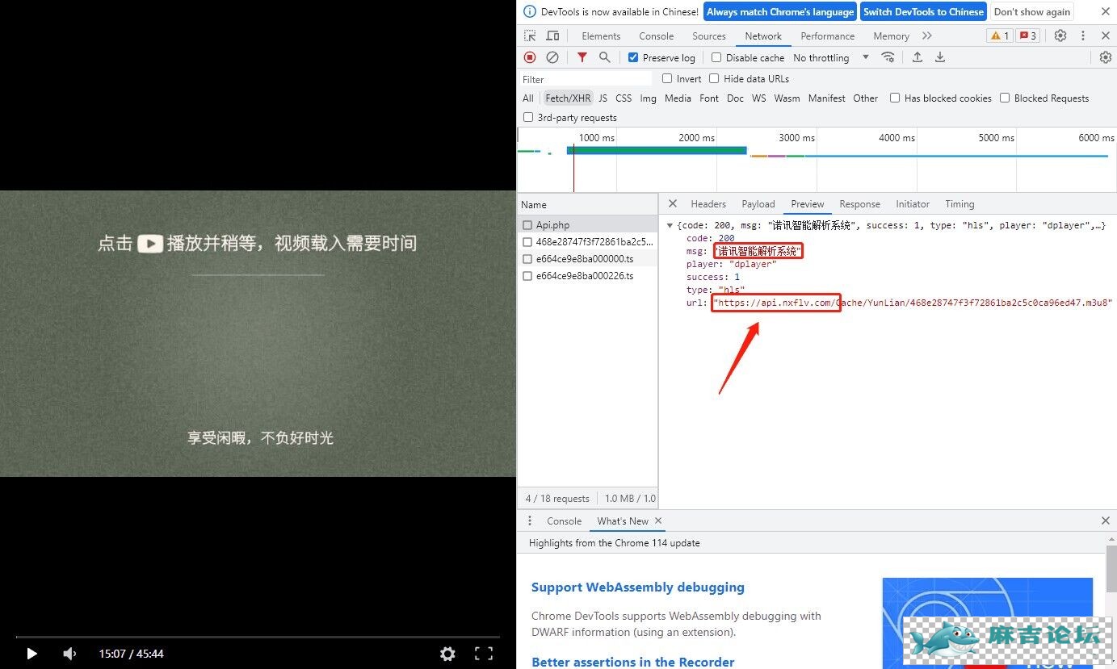1117x669 pixels.
Task: Open the Memory tab
Action: point(891,36)
